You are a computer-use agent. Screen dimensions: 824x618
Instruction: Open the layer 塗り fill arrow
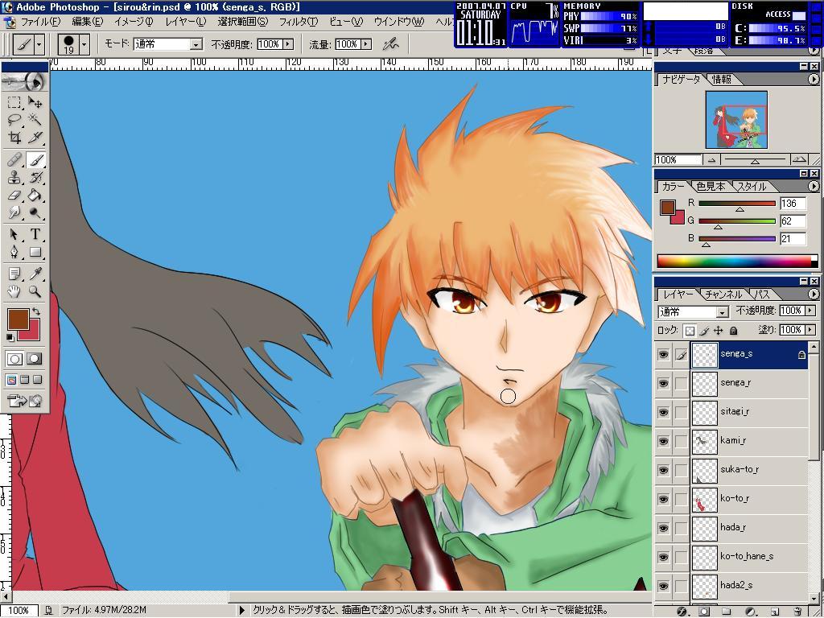pos(810,330)
